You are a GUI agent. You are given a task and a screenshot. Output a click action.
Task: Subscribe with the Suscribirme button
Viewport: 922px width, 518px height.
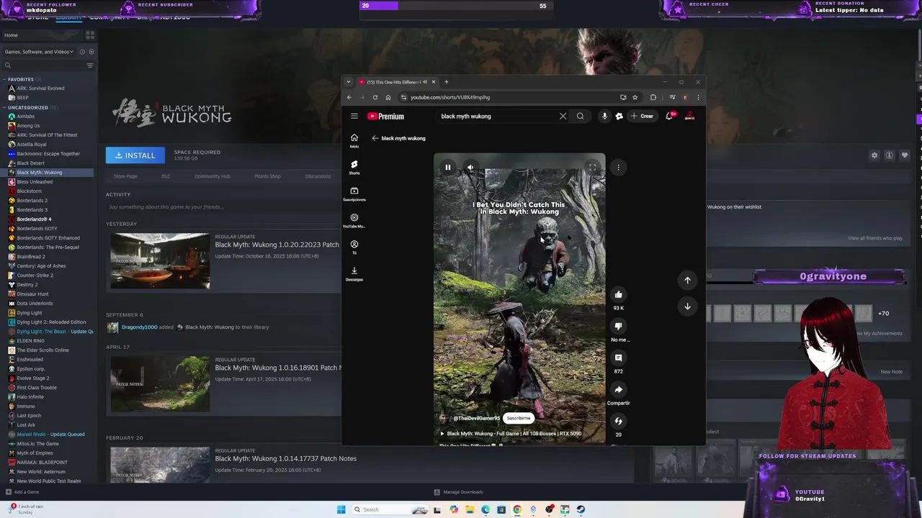[518, 418]
